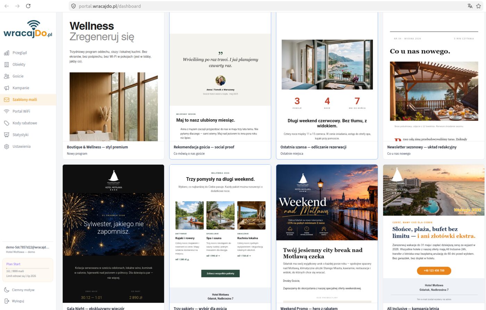486x310 pixels.
Task: Open the All Inclusive summer template preview
Action: click(434, 234)
